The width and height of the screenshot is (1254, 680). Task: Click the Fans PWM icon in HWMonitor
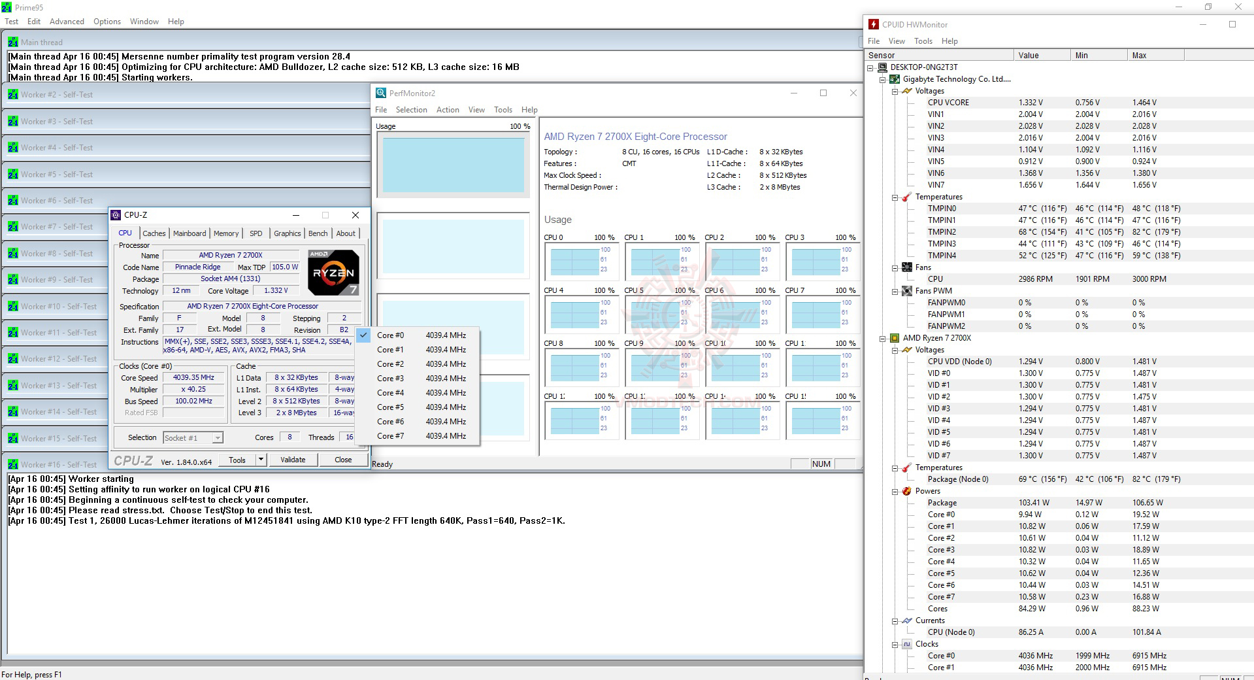tap(907, 291)
